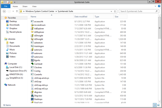Click the Dbgview bug icon
162x108 pixels.
point(32,96)
